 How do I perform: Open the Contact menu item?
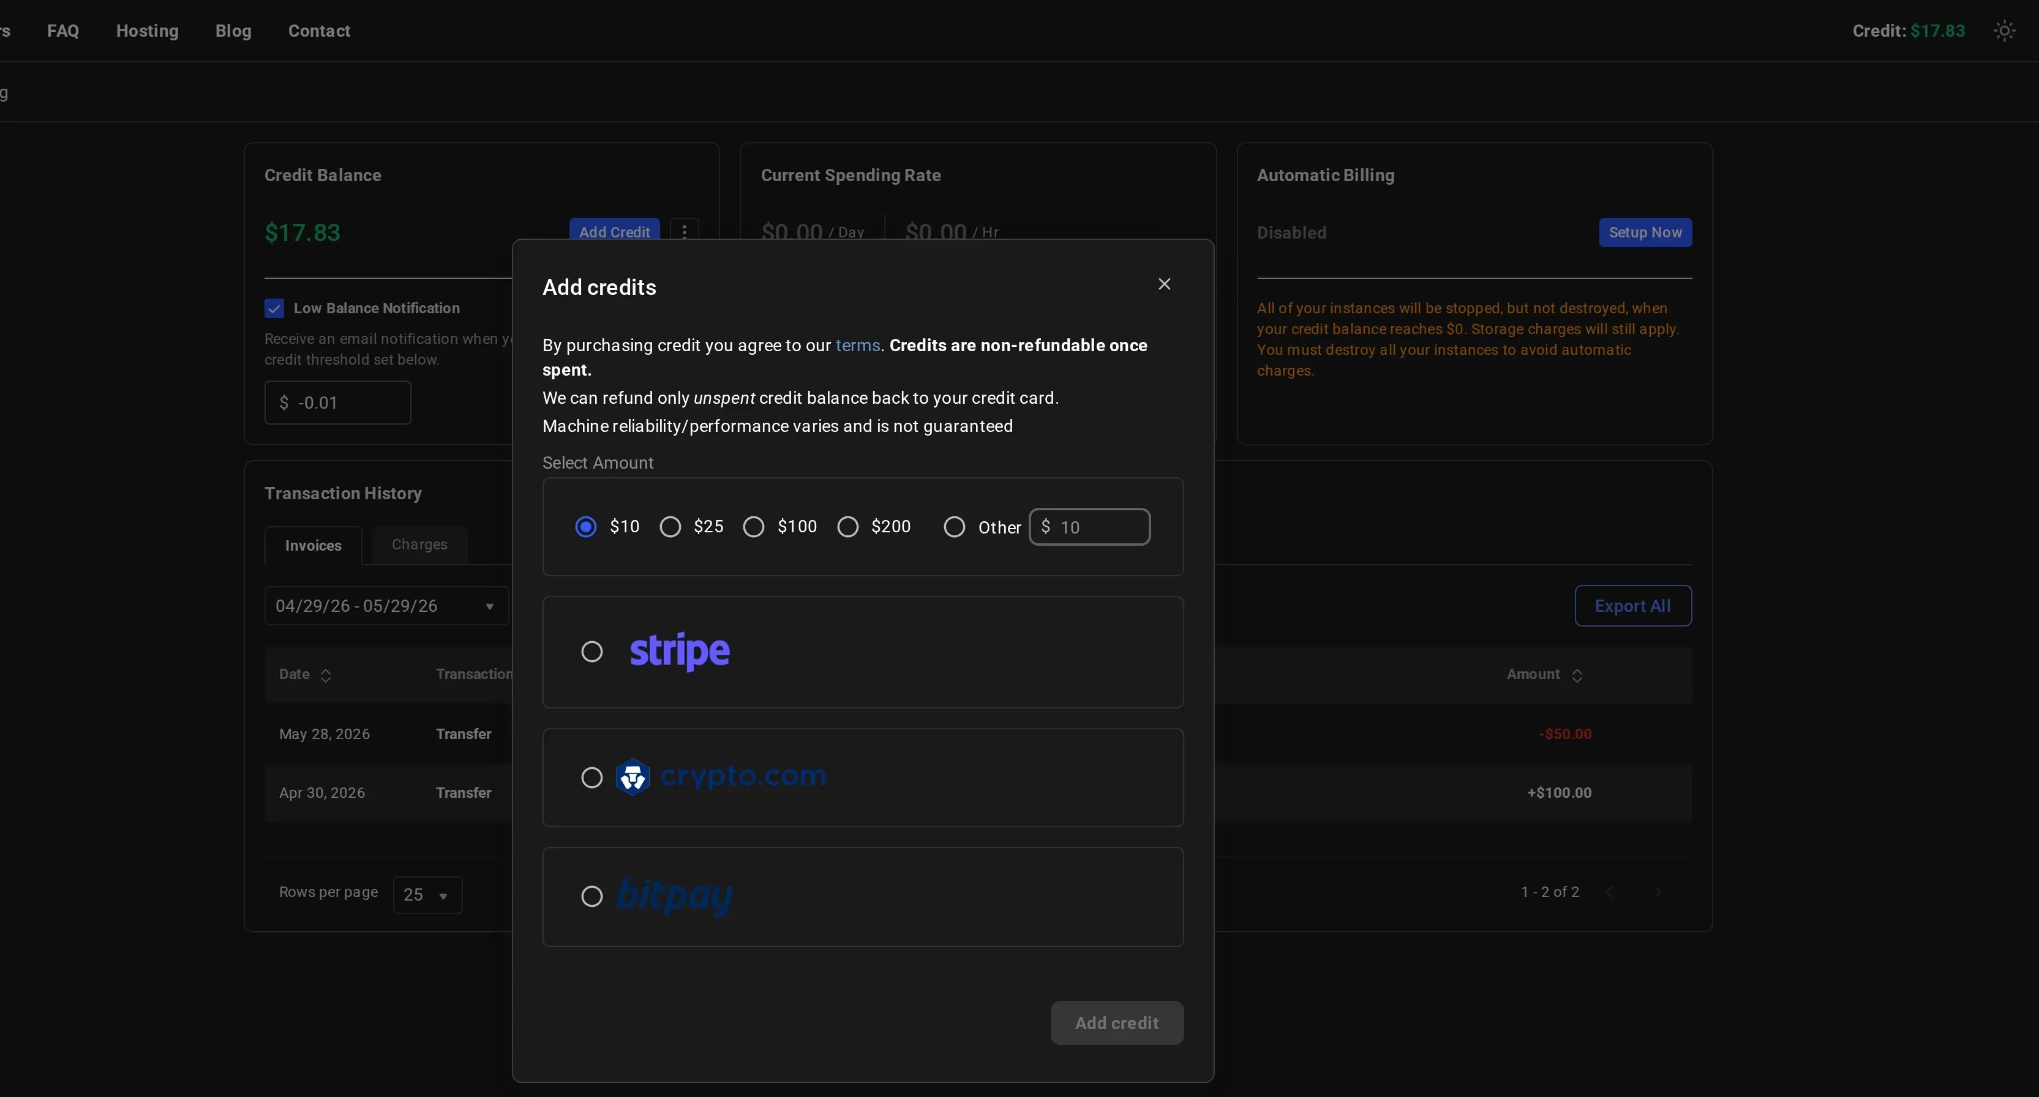[x=319, y=31]
